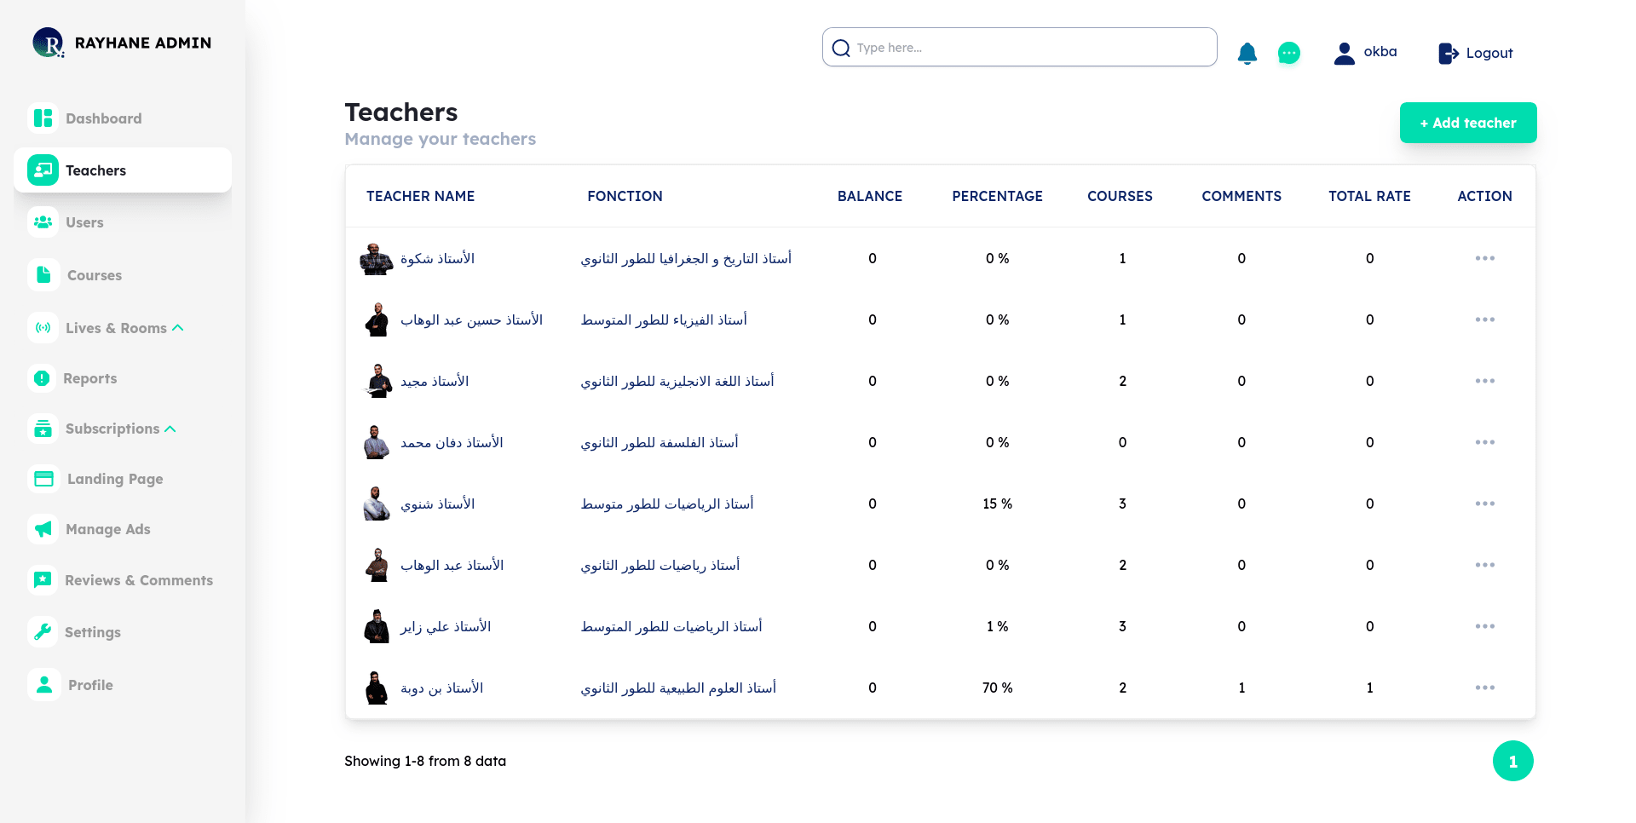Click the Settings wrench icon
Viewport: 1636px width, 823px height.
pyautogui.click(x=43, y=632)
